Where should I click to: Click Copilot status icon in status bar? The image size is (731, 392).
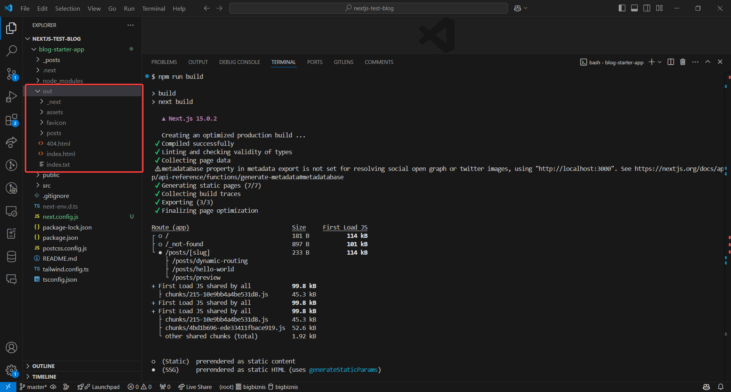click(706, 387)
